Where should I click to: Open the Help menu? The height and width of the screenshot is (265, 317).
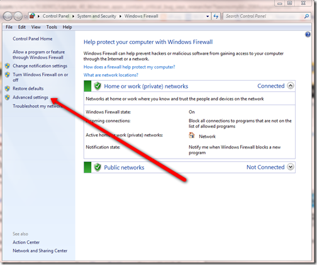click(67, 27)
